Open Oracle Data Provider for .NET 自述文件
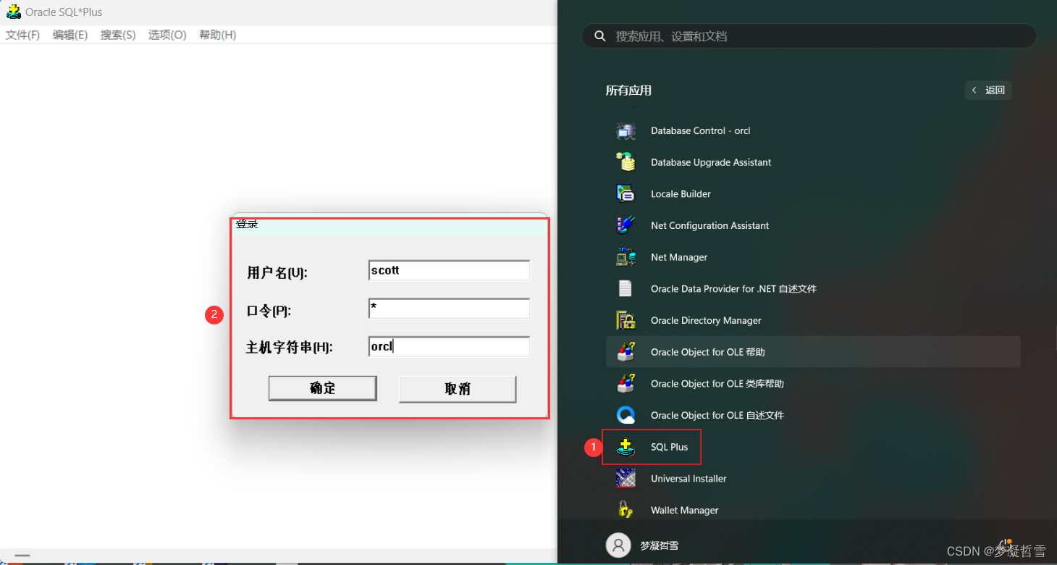 (x=733, y=288)
